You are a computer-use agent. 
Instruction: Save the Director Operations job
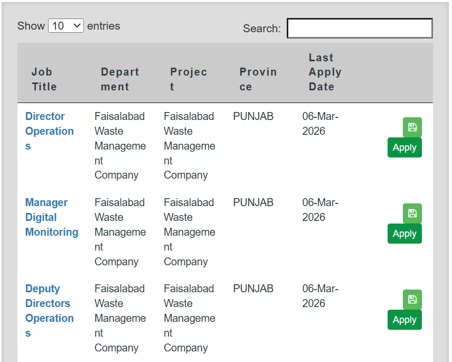tap(412, 127)
